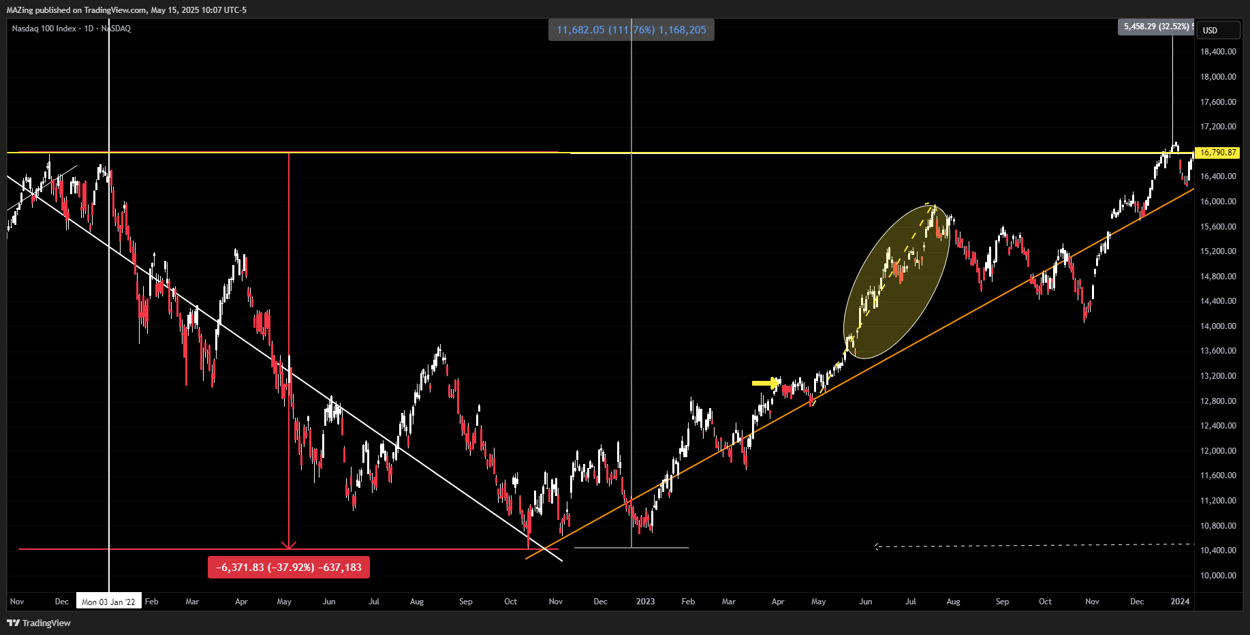
Task: Click the 13,600.00 price axis label
Action: tap(1218, 351)
